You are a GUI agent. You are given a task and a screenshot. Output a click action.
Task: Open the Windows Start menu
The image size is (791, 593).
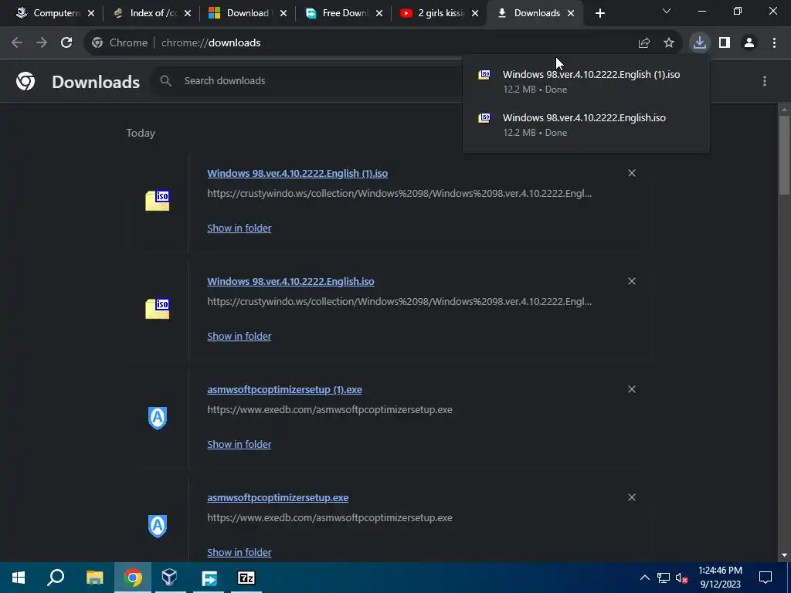point(19,578)
